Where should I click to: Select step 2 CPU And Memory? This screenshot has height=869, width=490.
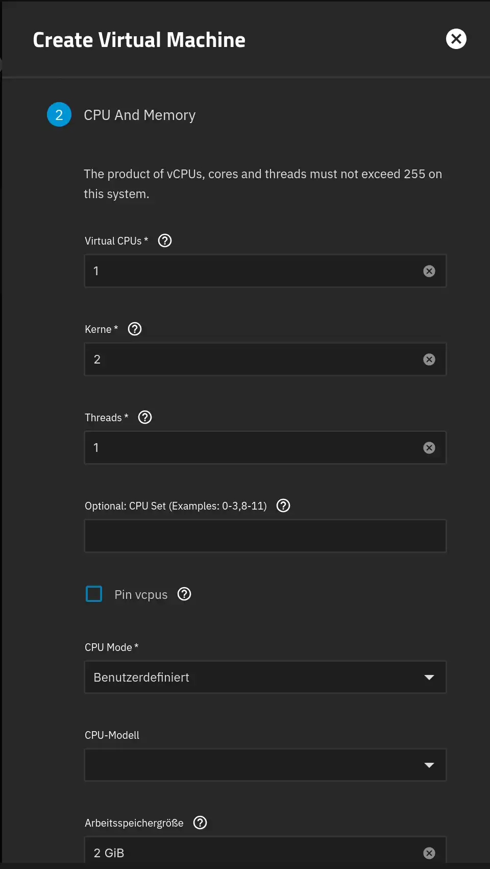[139, 115]
